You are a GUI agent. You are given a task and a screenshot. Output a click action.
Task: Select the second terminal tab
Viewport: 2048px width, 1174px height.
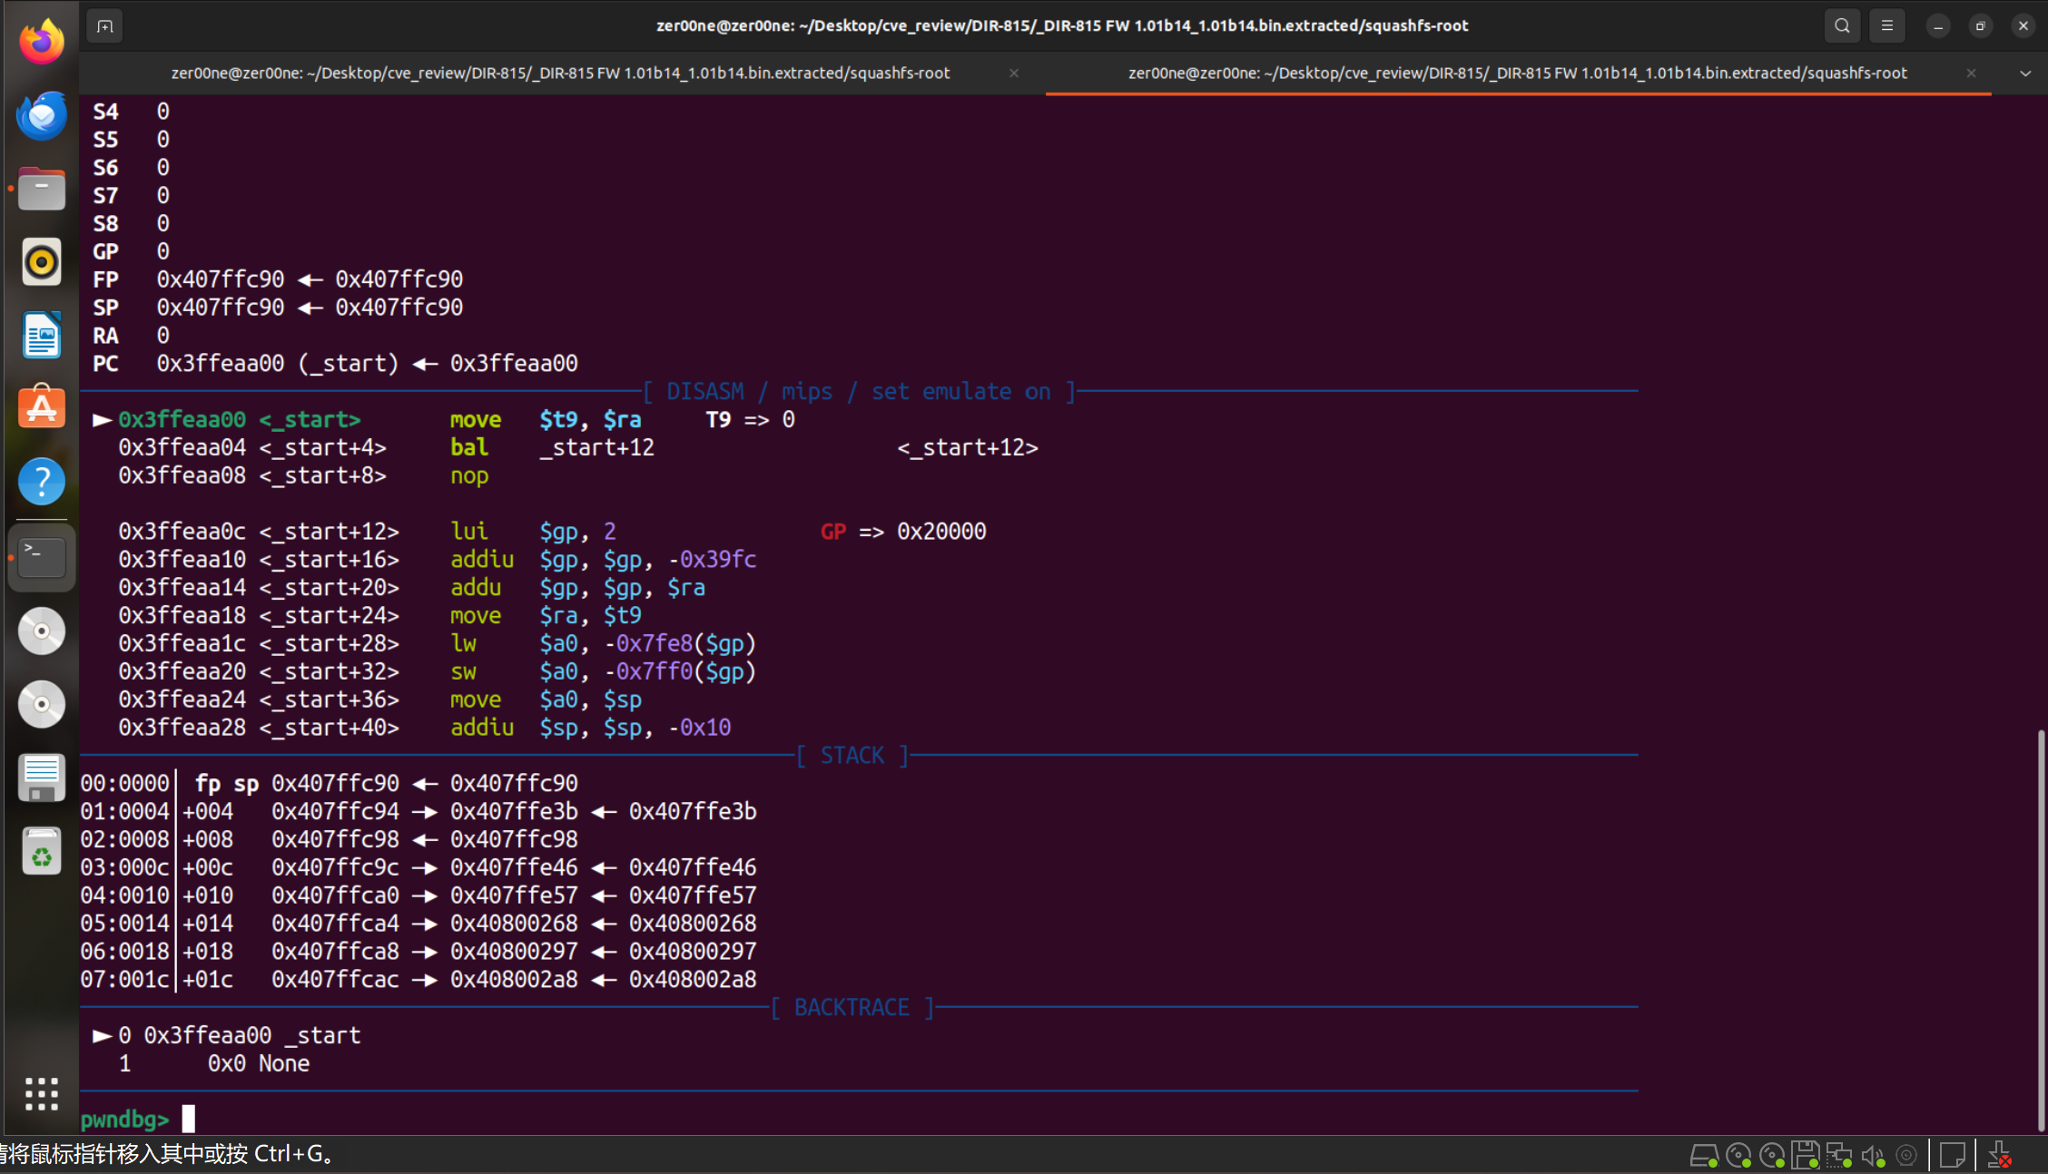point(1518,73)
